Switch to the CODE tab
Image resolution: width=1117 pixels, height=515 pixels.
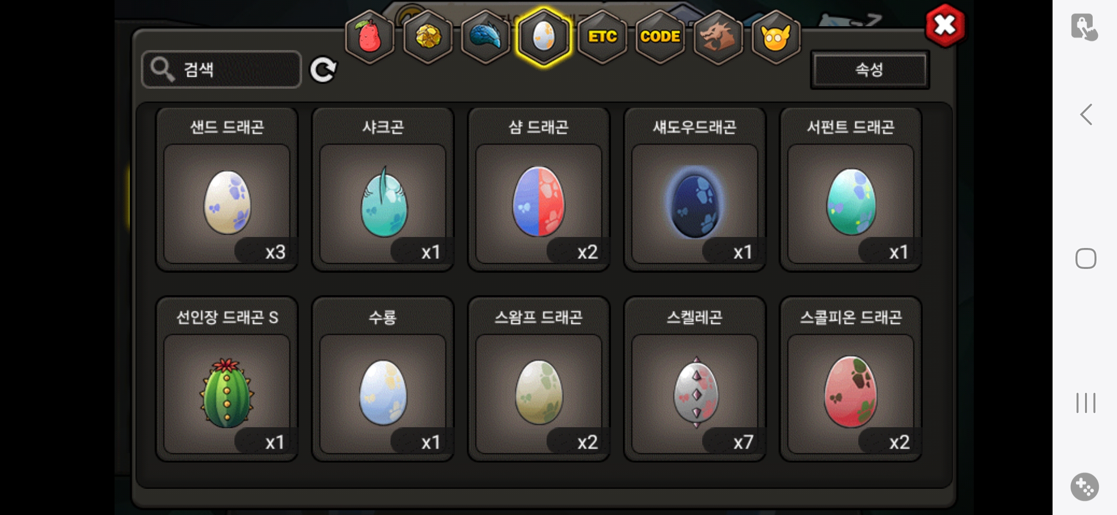click(x=660, y=37)
